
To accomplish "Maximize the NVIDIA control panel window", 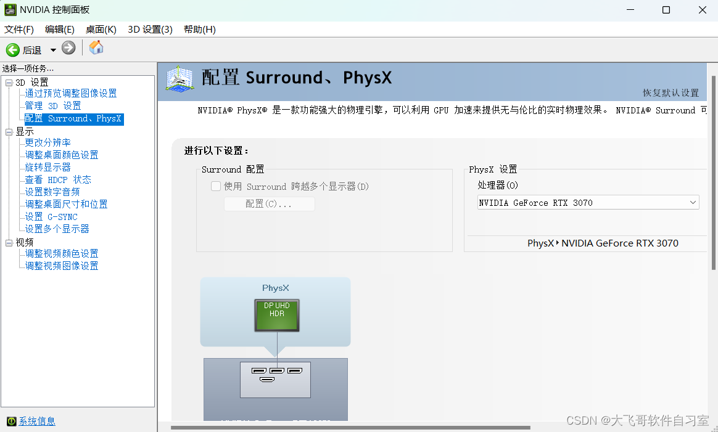I will click(x=666, y=10).
